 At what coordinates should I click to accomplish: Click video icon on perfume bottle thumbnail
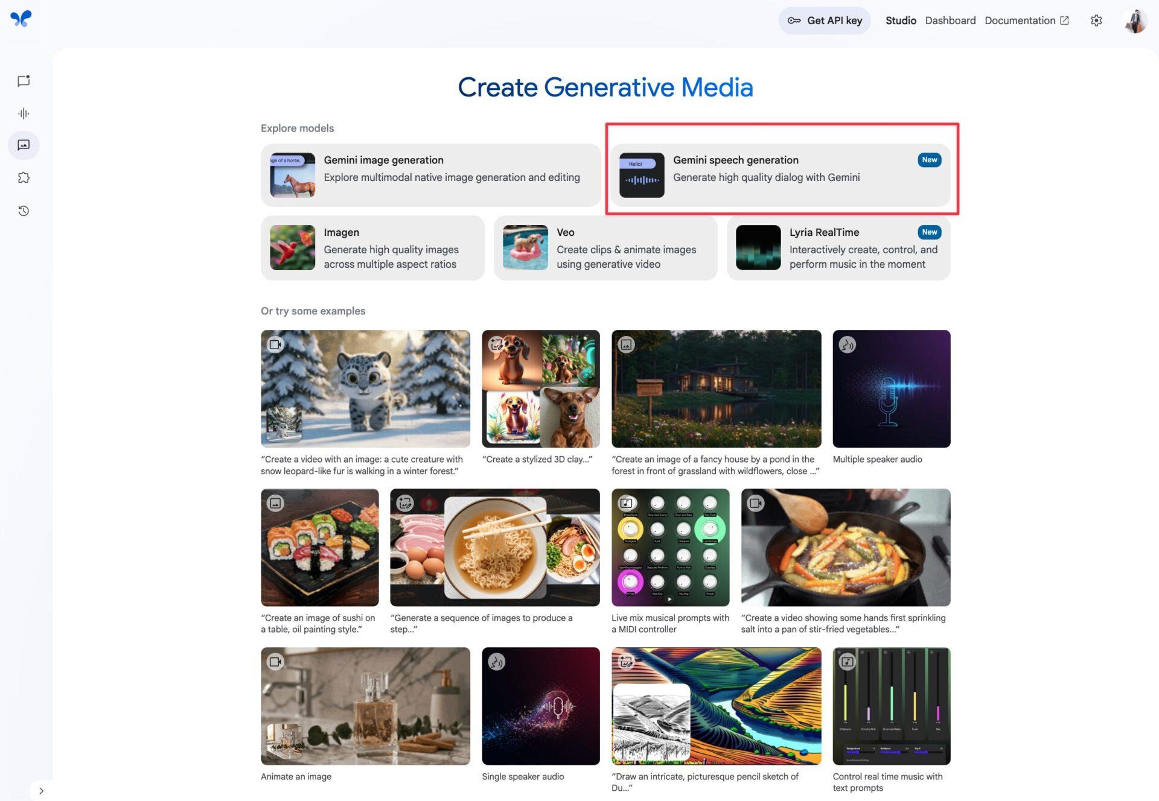click(x=276, y=662)
